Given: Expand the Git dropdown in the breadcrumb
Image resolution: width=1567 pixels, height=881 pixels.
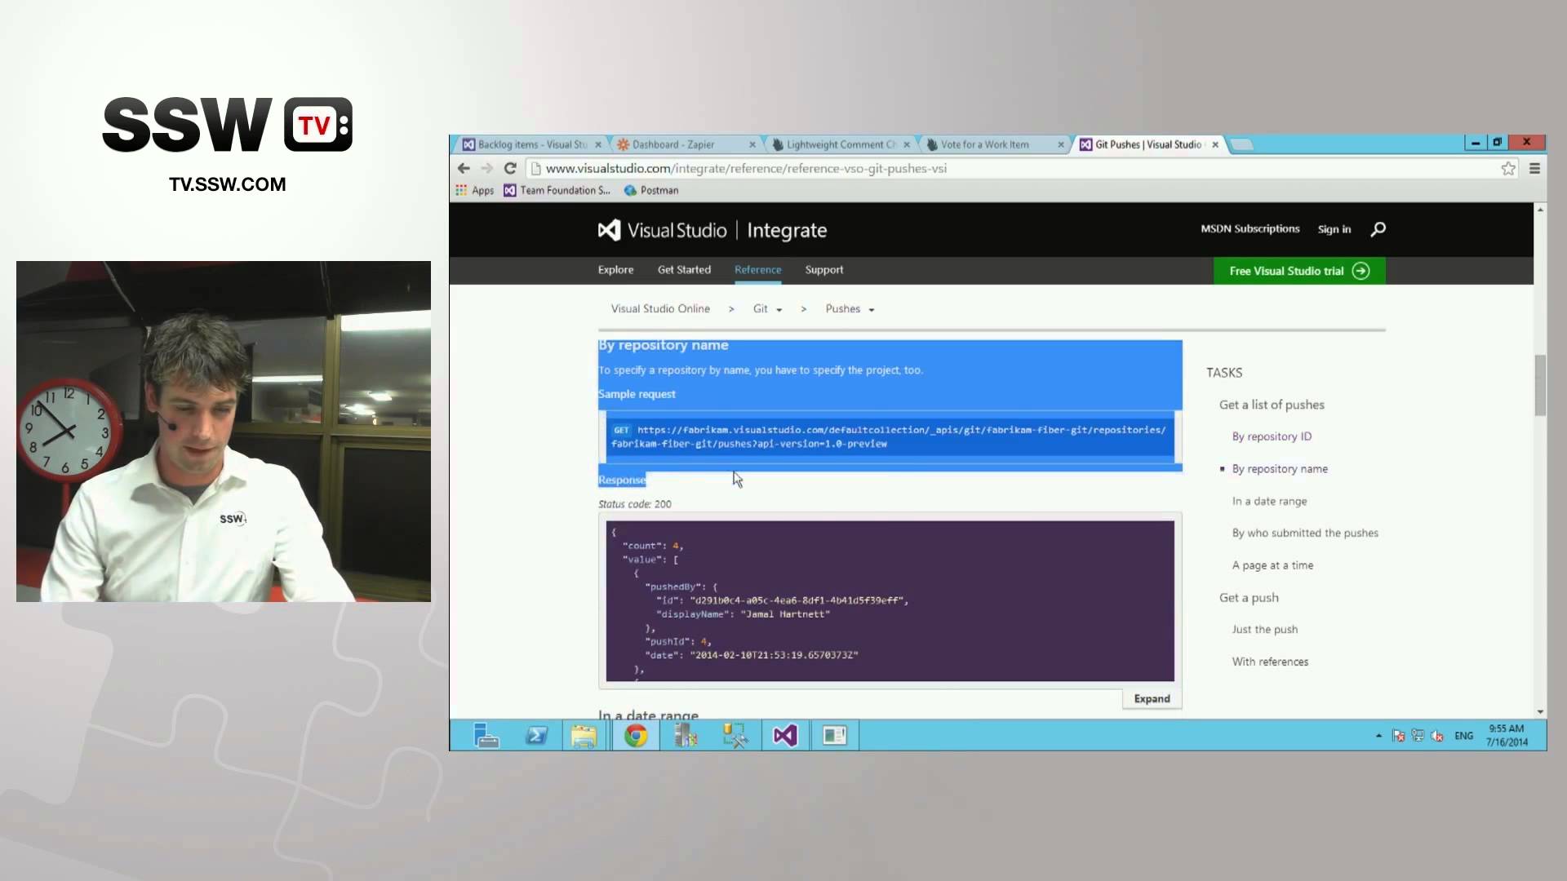Looking at the screenshot, I should [767, 308].
